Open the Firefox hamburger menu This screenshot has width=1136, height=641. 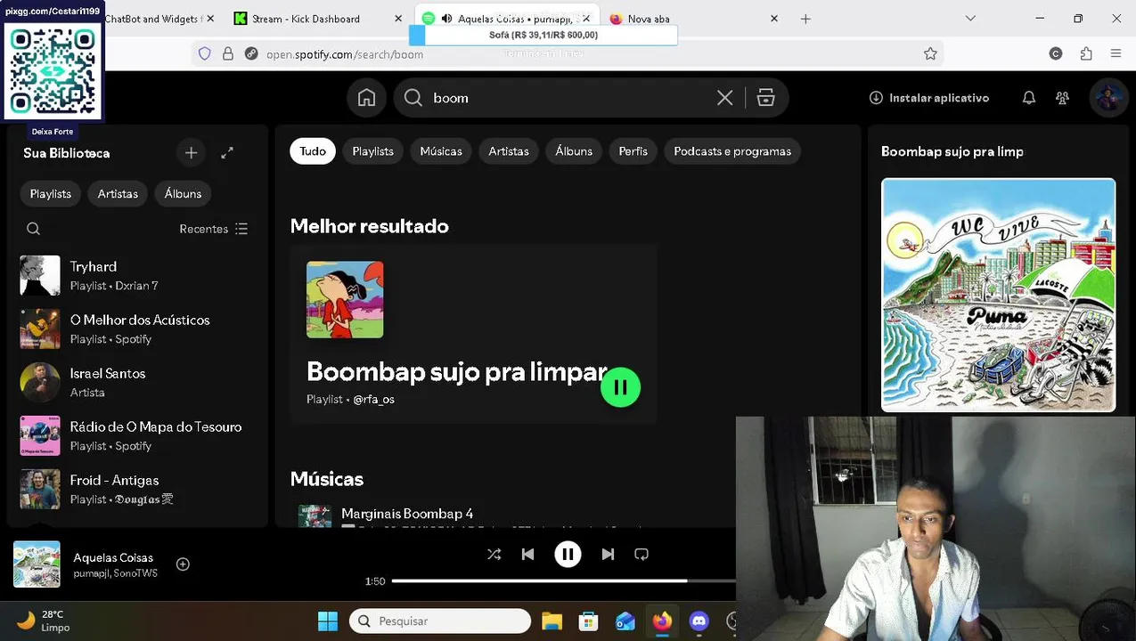[x=1116, y=54]
